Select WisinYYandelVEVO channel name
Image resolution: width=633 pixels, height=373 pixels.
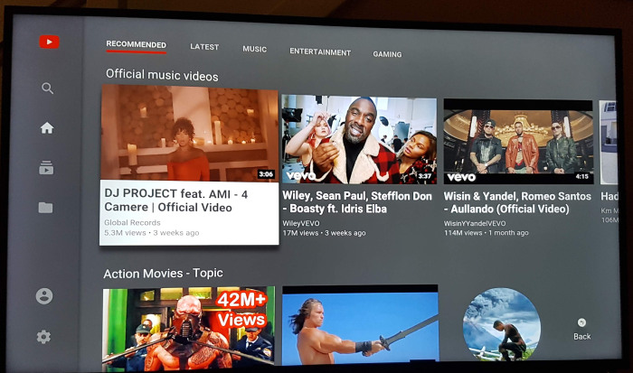[x=475, y=223]
